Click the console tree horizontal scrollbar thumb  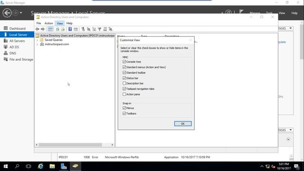pos(70,144)
